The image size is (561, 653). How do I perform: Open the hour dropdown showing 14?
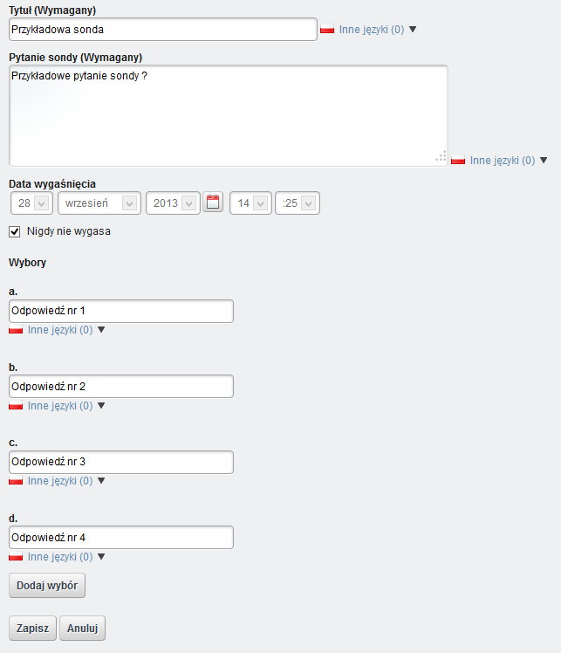[x=250, y=203]
